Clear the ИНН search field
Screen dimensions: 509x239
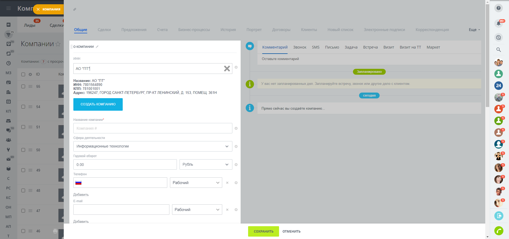coord(227,69)
